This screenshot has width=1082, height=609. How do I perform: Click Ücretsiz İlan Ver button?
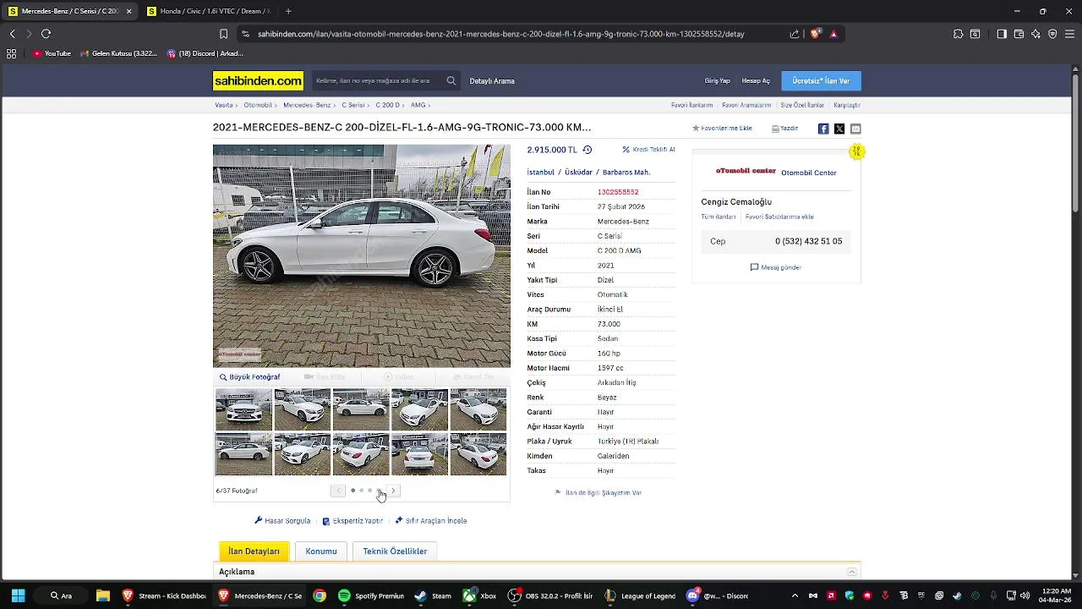coord(821,81)
